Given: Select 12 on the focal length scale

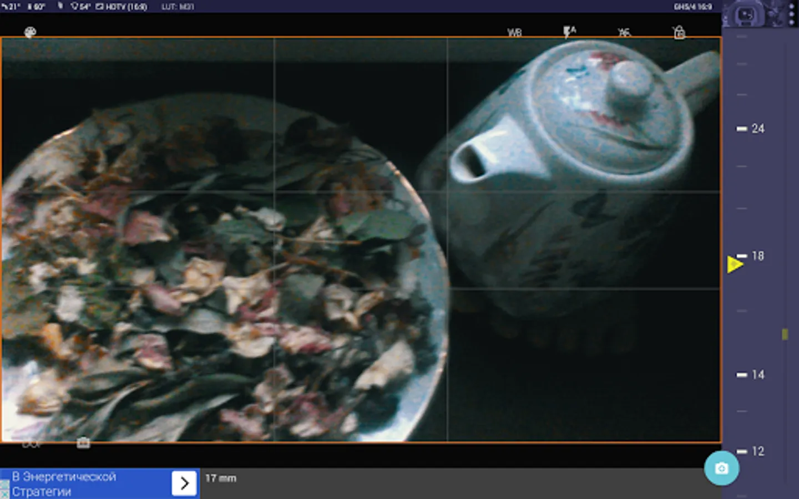Looking at the screenshot, I should tap(757, 451).
